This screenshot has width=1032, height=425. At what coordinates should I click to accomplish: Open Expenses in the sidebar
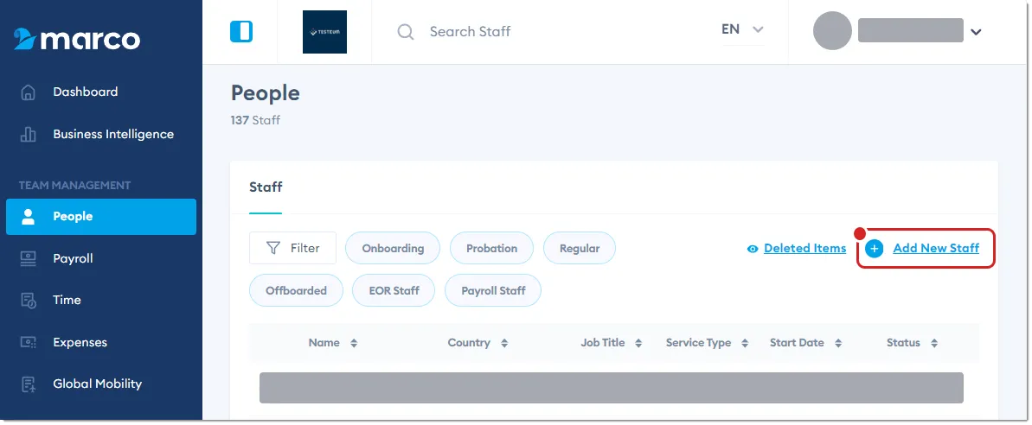coord(80,342)
